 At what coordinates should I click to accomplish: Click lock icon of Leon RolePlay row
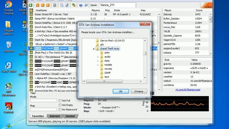click(x=31, y=74)
